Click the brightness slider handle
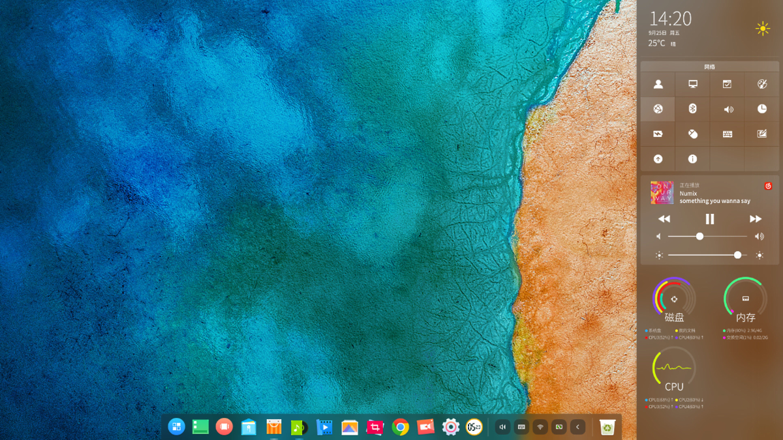 point(737,255)
